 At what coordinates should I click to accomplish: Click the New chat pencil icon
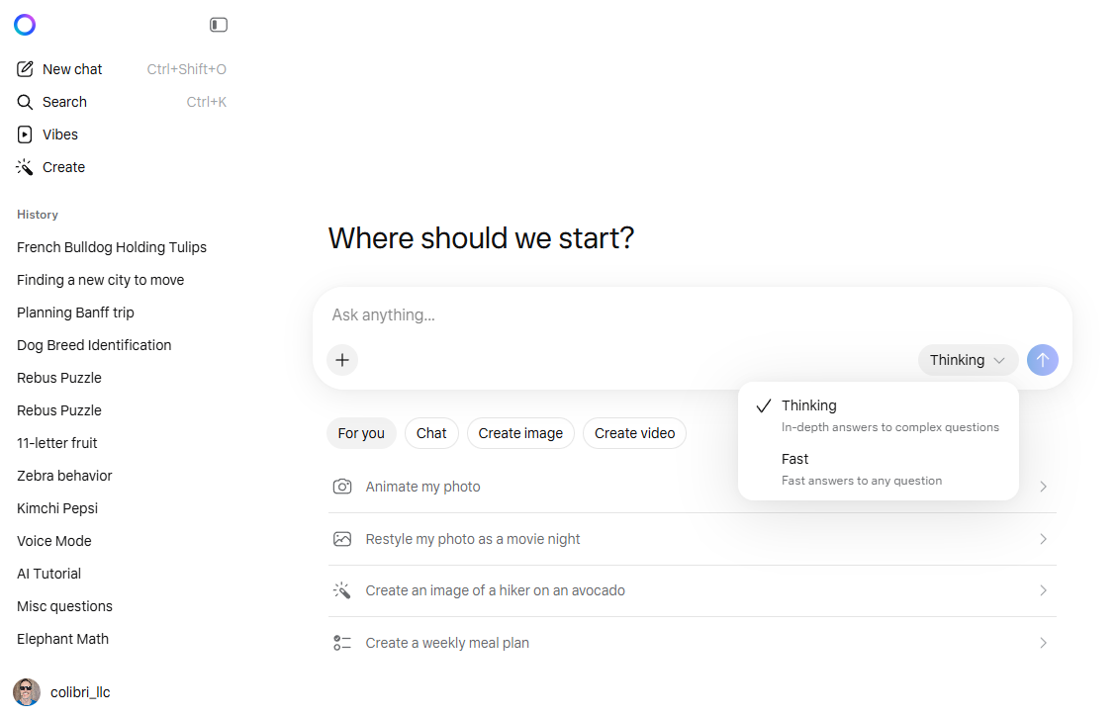pos(26,69)
